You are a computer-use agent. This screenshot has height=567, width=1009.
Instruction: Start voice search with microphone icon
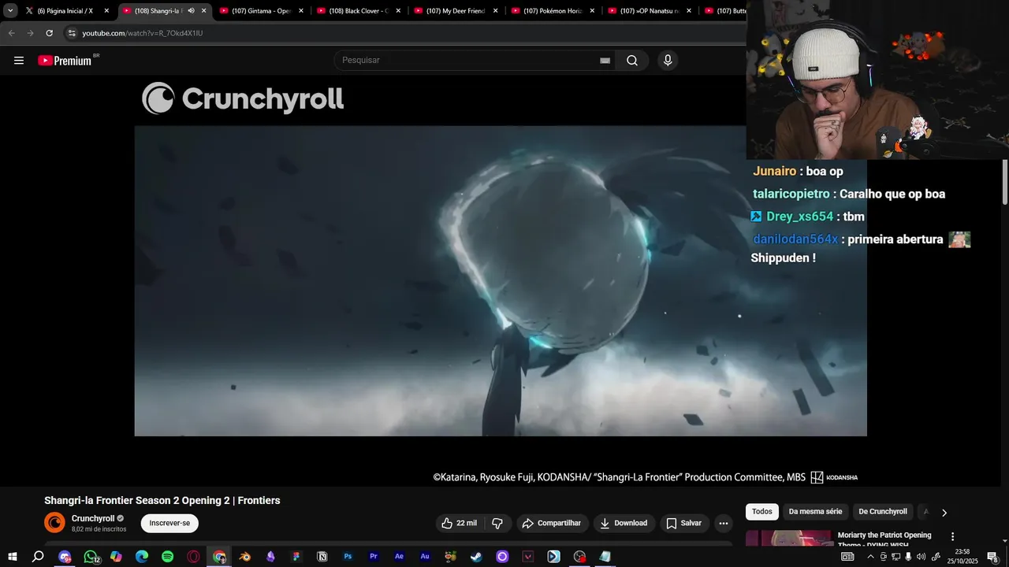tap(668, 61)
